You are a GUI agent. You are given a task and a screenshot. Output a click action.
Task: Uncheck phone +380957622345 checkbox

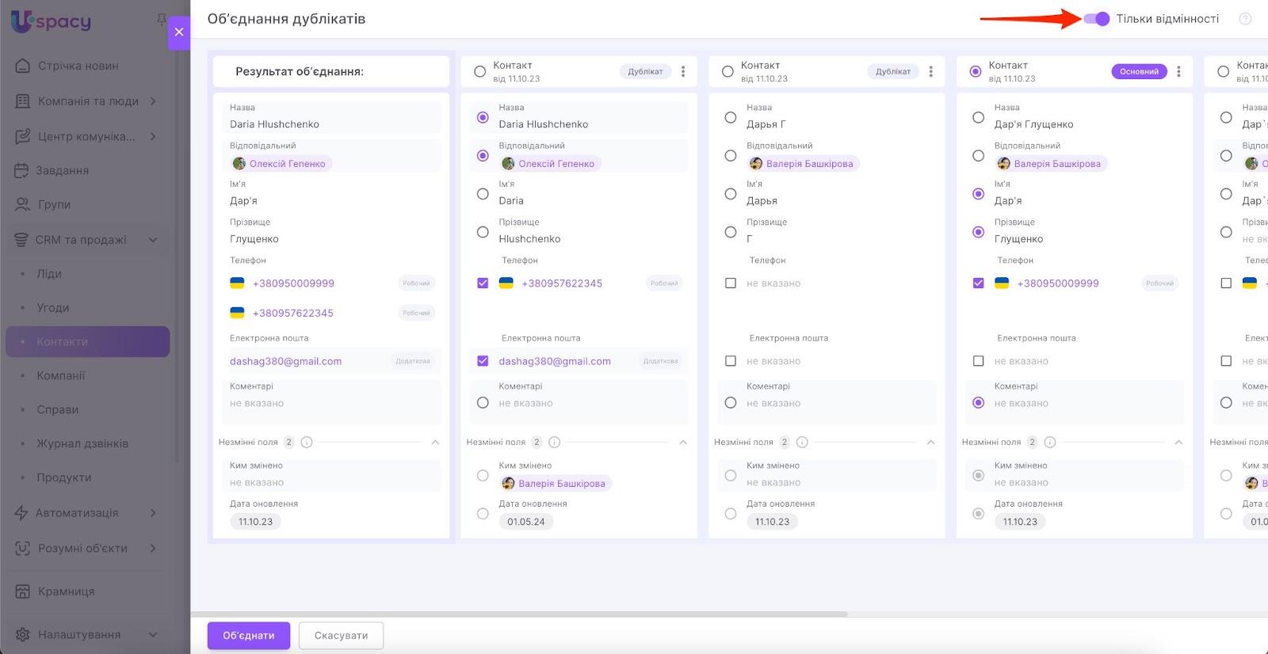click(x=483, y=283)
